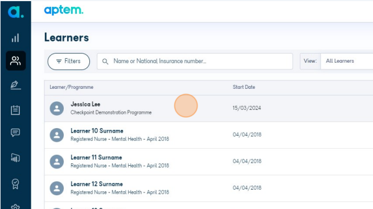The image size is (373, 209).
Task: Open the notepad tasks icon in sidebar
Action: pos(15,110)
